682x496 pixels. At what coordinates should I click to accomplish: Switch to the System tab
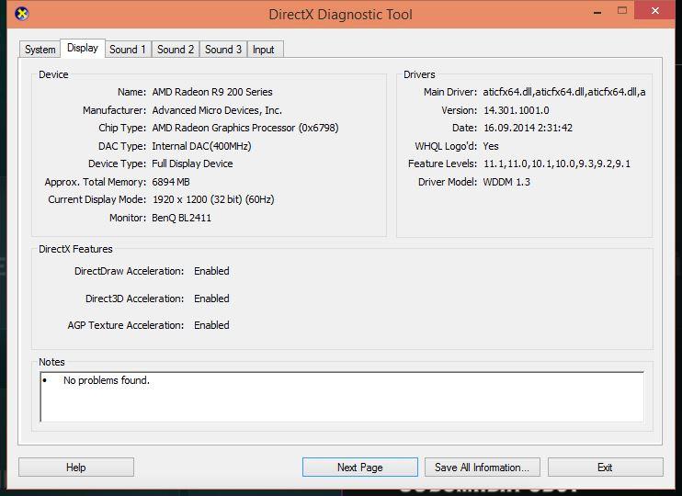pos(40,50)
